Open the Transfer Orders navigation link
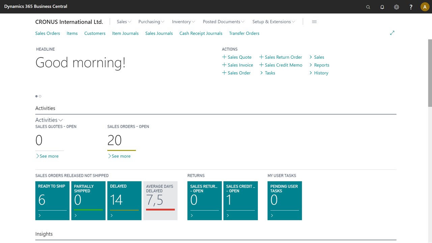Screen dimensions: 432x243 click(x=244, y=33)
